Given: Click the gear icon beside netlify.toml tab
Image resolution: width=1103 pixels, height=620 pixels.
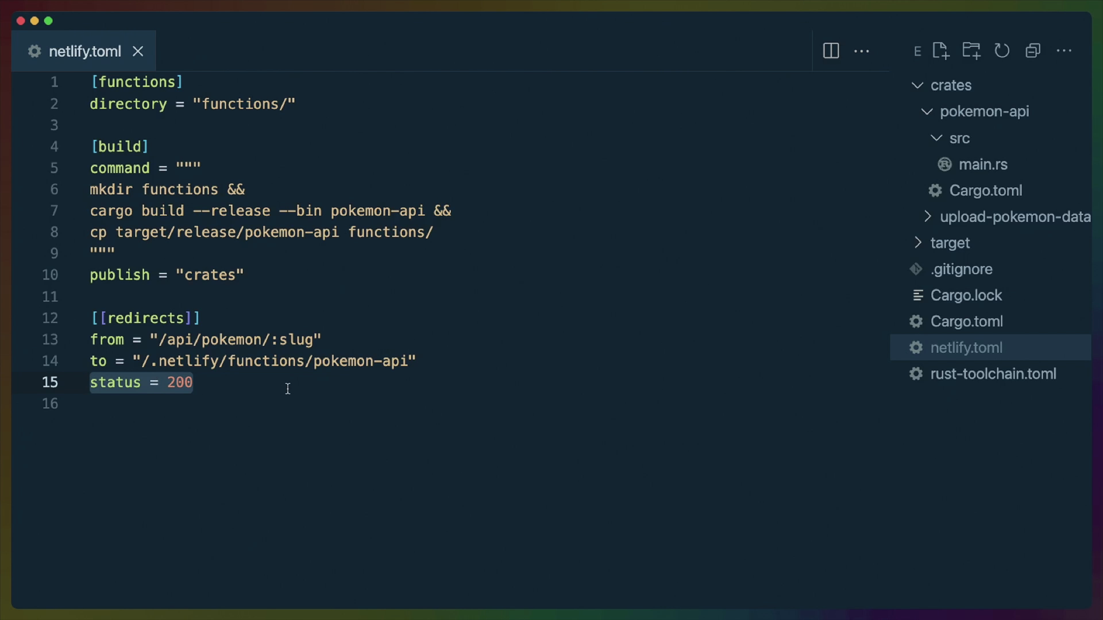Looking at the screenshot, I should (34, 51).
